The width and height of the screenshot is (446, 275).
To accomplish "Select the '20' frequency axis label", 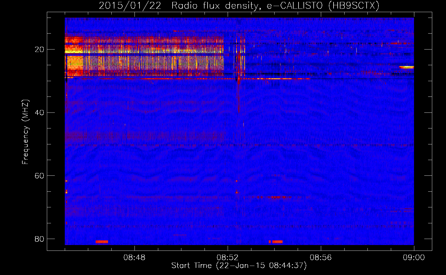I will (39, 50).
